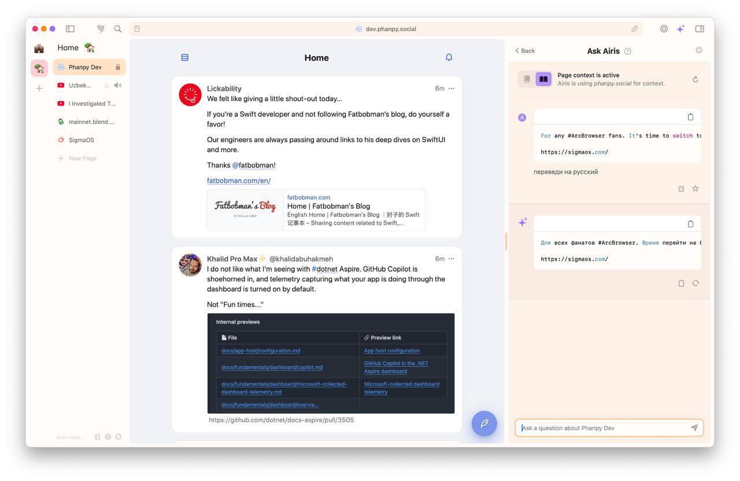Toggle Airis assistant sparkle icon in toolbar
Image resolution: width=740 pixels, height=481 pixels.
point(680,29)
